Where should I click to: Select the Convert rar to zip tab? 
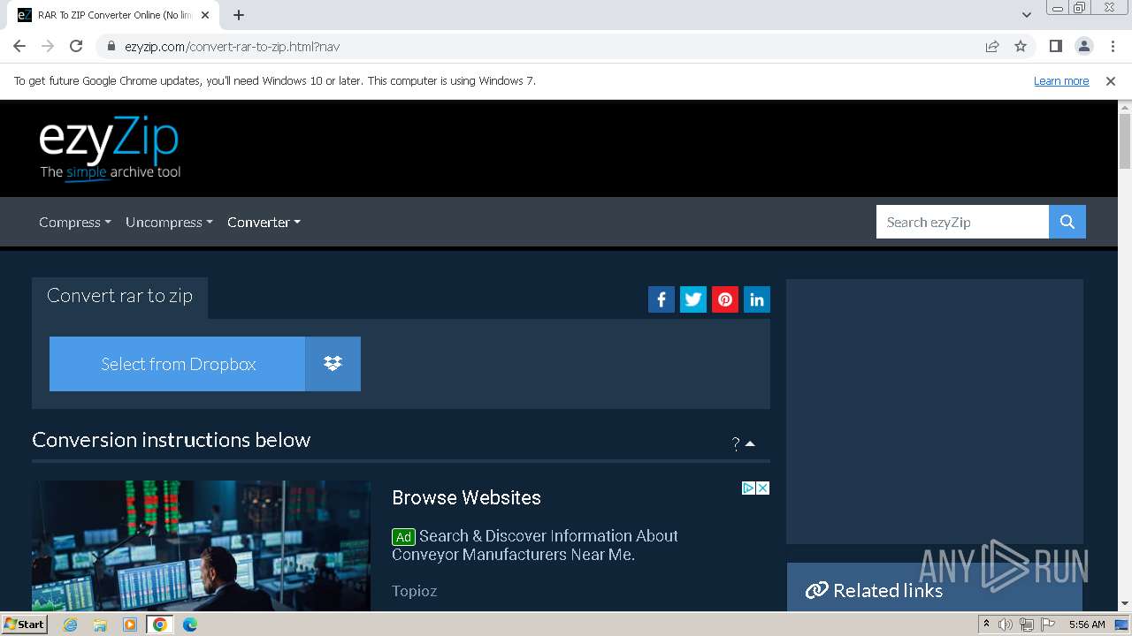[x=119, y=296]
